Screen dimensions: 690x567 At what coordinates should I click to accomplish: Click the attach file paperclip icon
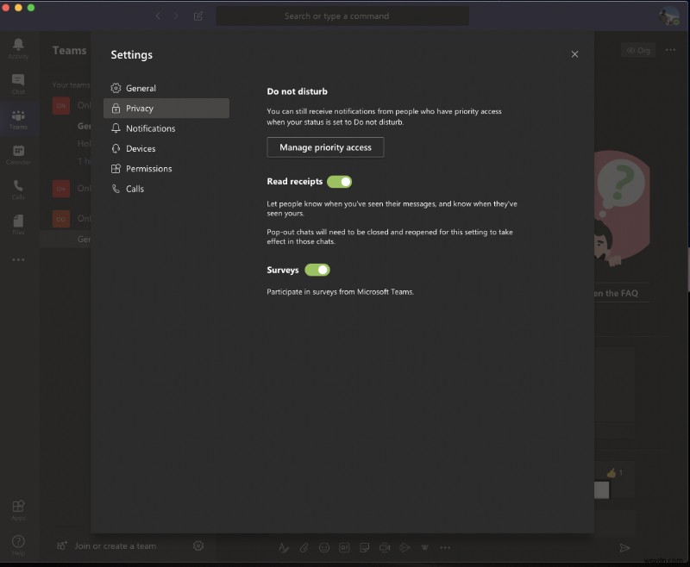304,548
